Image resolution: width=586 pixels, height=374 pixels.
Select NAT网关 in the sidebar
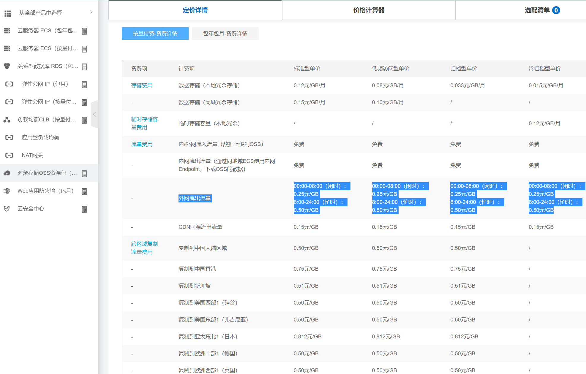point(32,155)
